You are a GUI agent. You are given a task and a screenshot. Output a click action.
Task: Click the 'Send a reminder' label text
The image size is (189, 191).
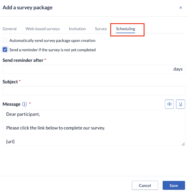52,50
